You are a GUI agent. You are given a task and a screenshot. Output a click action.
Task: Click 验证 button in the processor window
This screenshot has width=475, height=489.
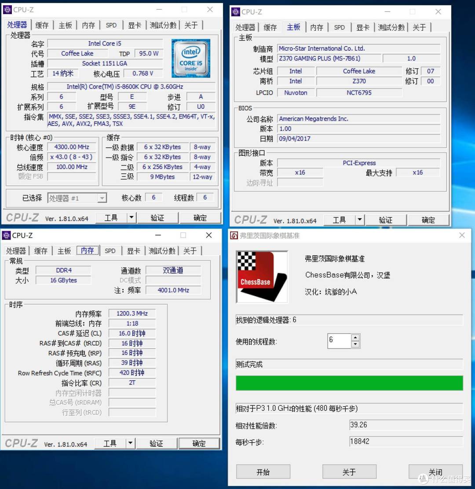pos(158,218)
